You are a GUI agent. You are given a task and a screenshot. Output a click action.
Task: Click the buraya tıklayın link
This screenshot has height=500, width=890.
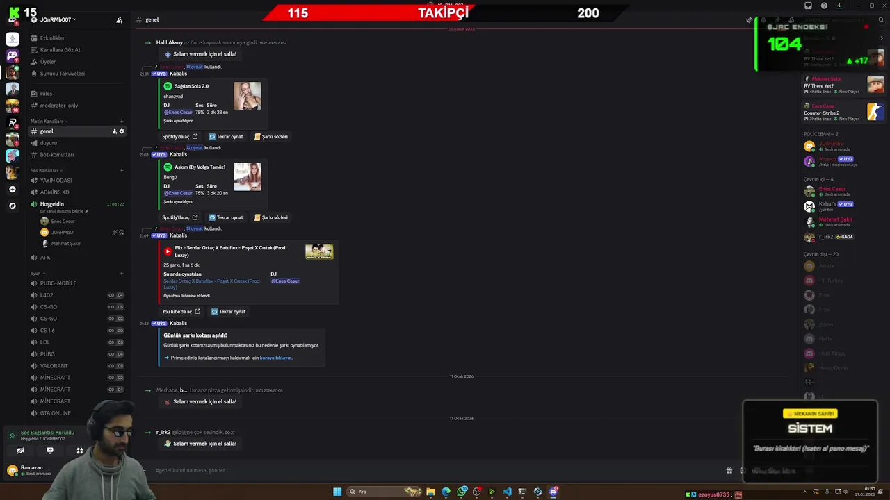coord(276,358)
